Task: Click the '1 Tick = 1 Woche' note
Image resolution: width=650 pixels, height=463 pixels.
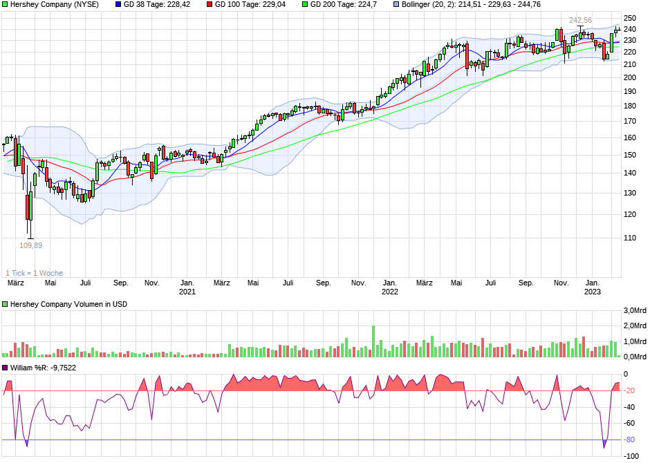Action: pos(34,273)
